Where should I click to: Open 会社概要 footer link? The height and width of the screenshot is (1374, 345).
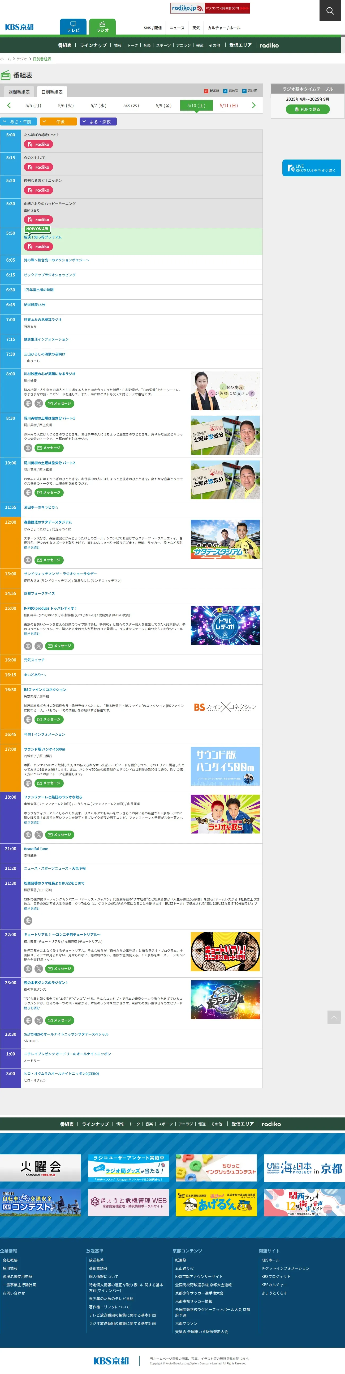10,1260
